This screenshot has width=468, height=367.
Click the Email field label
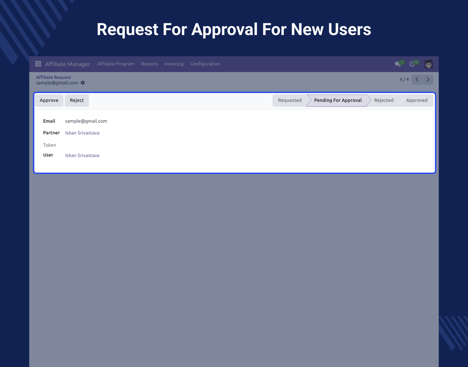point(49,121)
